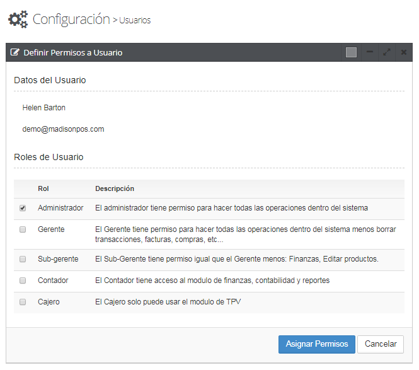
Task: Click the Sub-gerente role name
Action: click(58, 259)
